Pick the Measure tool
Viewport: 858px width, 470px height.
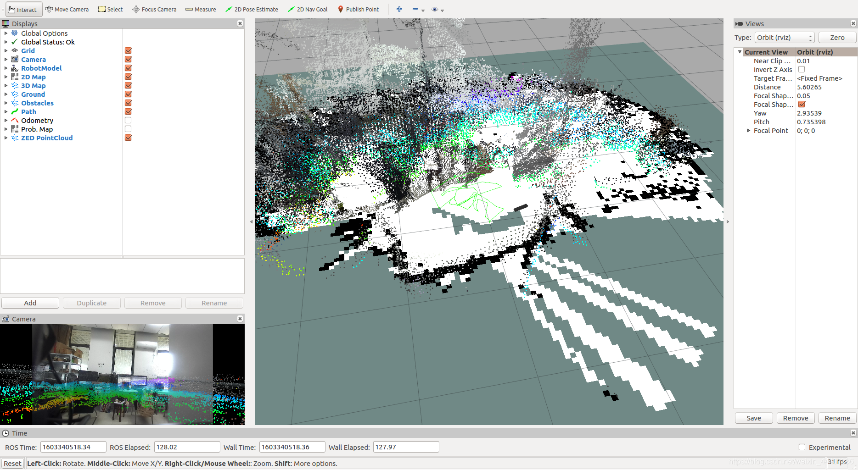[201, 9]
